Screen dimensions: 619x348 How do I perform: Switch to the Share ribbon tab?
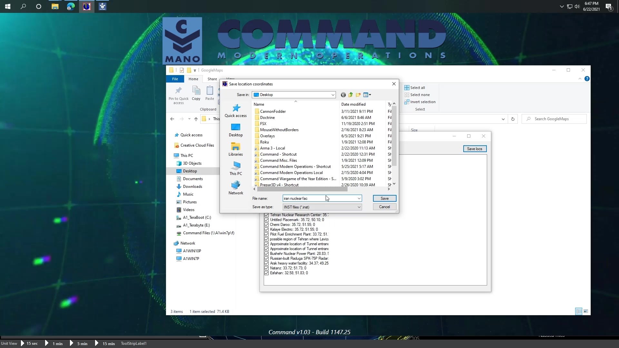tap(212, 79)
